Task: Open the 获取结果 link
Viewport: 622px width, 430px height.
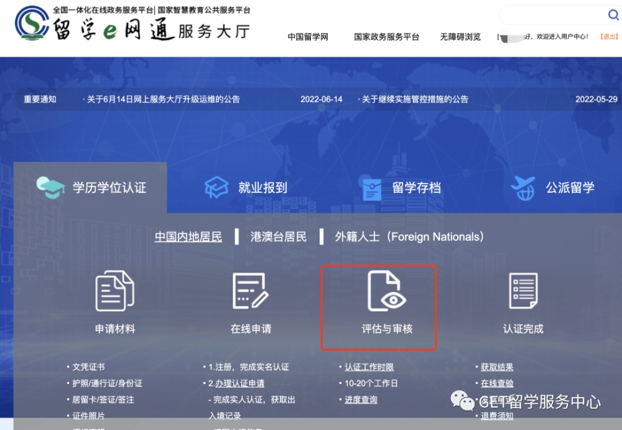Action: tap(496, 367)
